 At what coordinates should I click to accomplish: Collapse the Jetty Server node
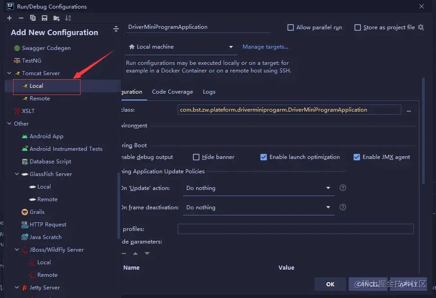point(17,288)
